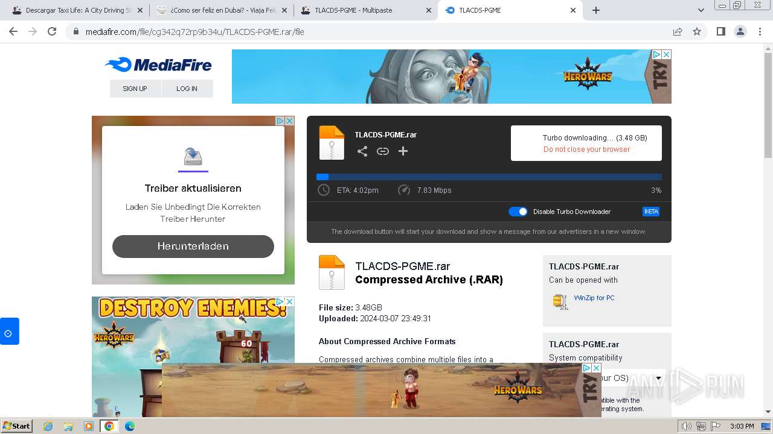Click the RAR file icon in the download panel
Screen dimensions: 773x434
pos(332,143)
